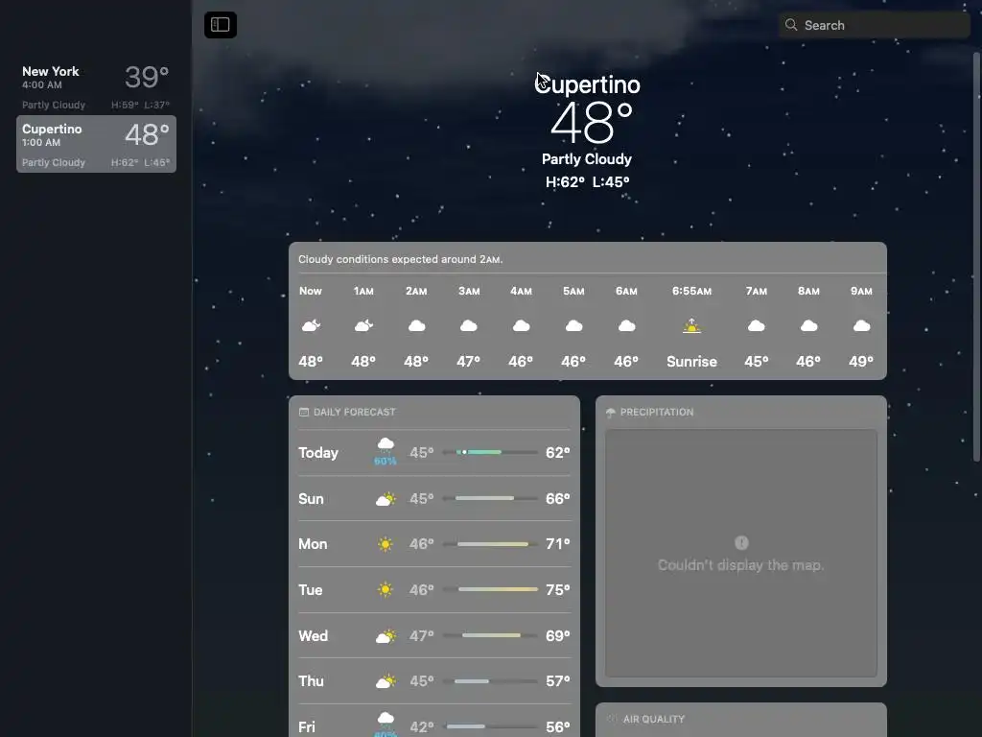Click the DAILY FORECAST header label
Viewport: 982px width, 737px height.
(355, 412)
